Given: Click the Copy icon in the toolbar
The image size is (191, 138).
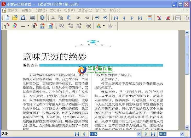Looking at the screenshot, I should tap(61, 18).
